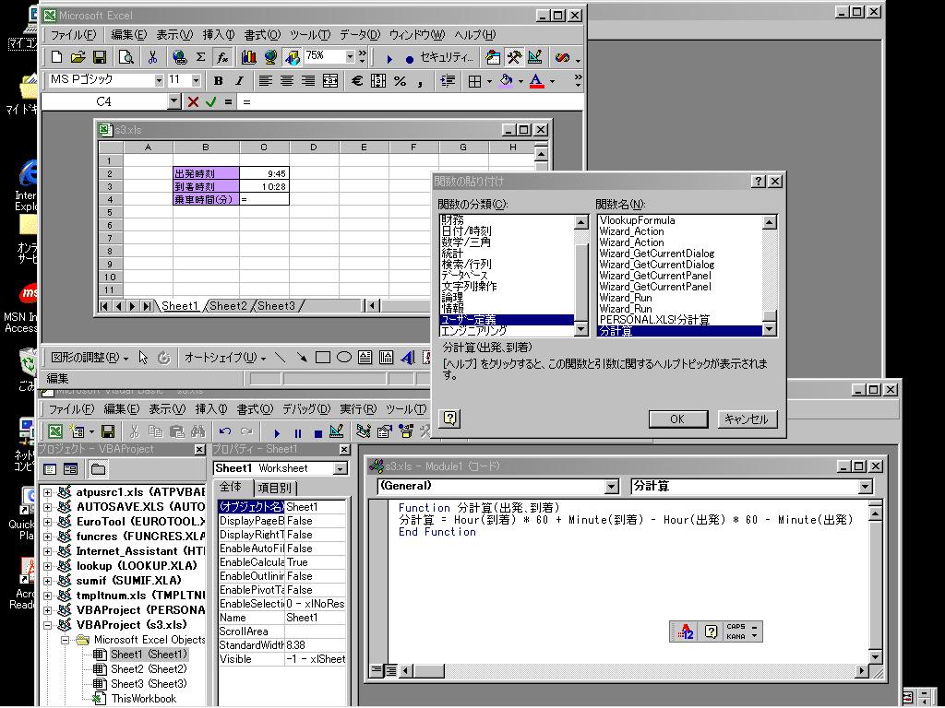Apply percent style to the cell
Viewport: 945px width, 708px height.
(x=400, y=81)
